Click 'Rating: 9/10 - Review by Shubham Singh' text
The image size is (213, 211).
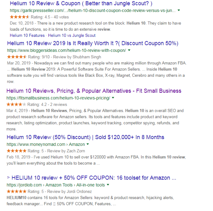pos(64,57)
